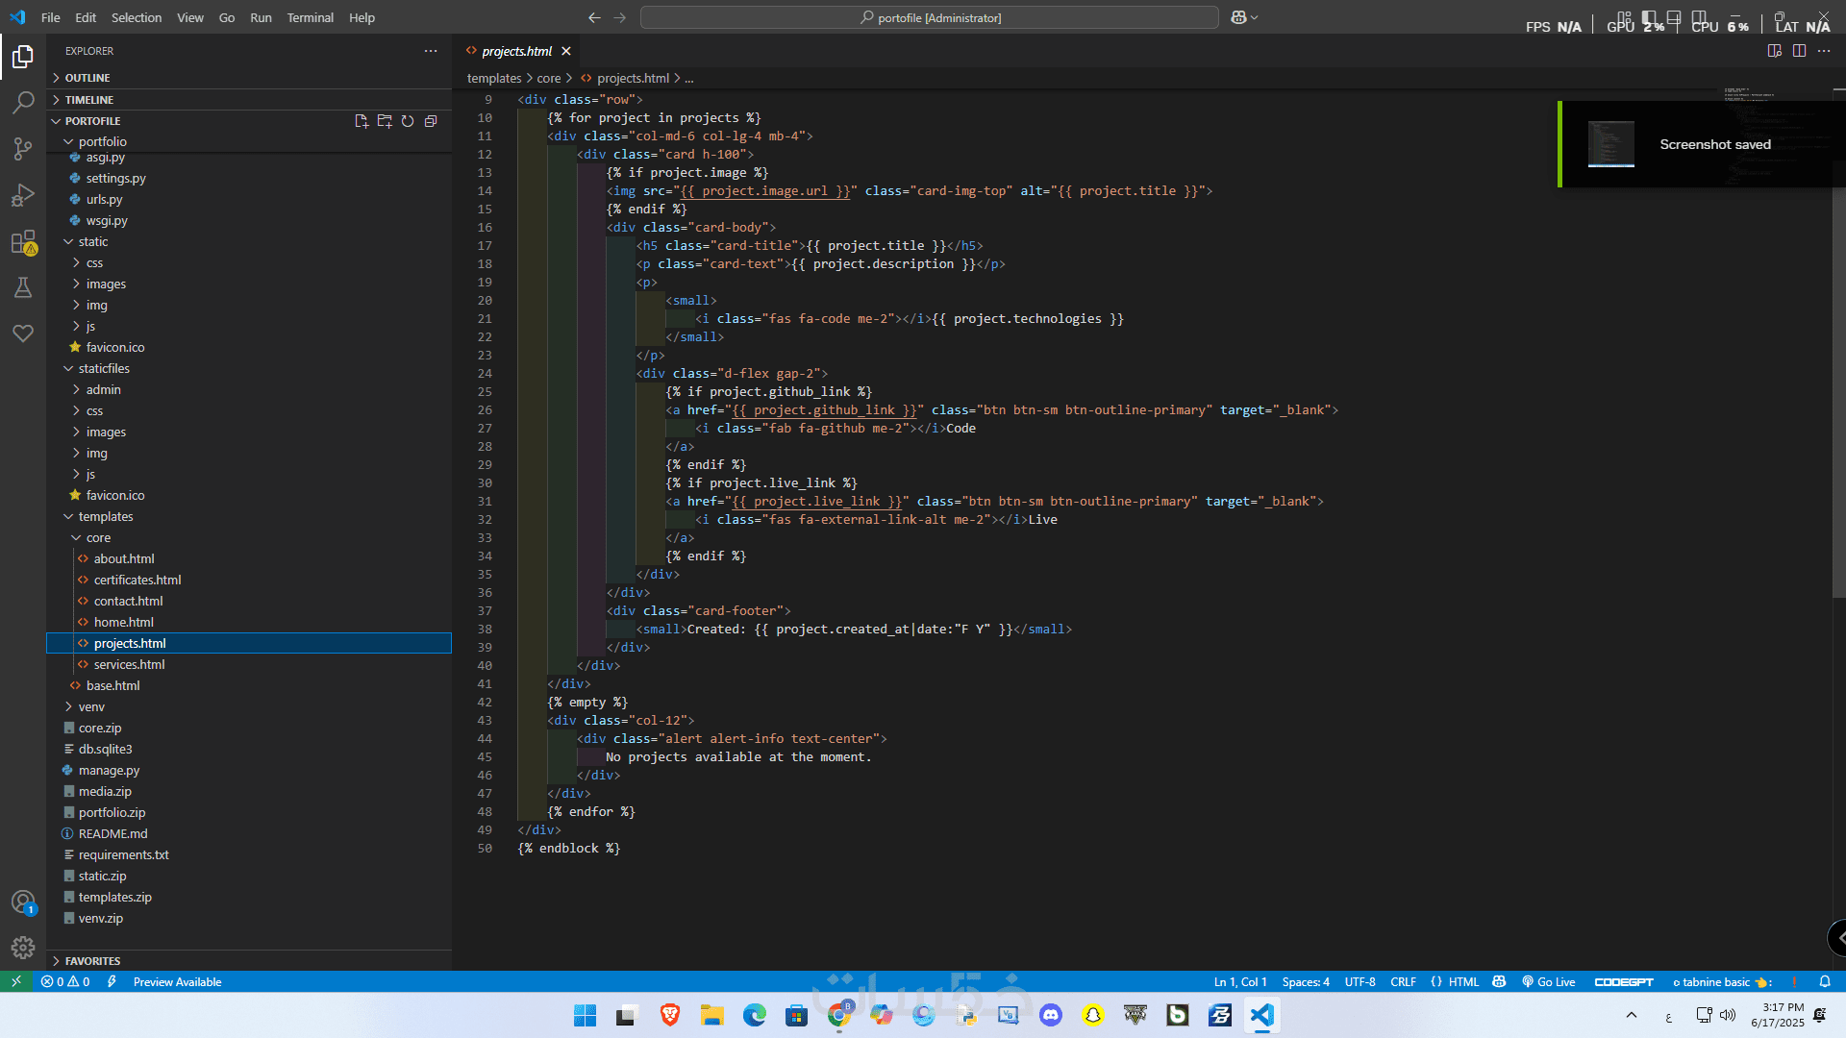This screenshot has height=1038, width=1846.
Task: Open the Extensions view
Action: 23,242
